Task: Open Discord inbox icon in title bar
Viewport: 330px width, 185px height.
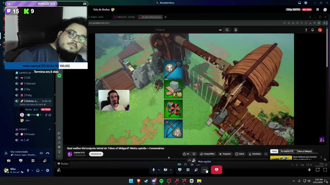Action: coord(299,3)
